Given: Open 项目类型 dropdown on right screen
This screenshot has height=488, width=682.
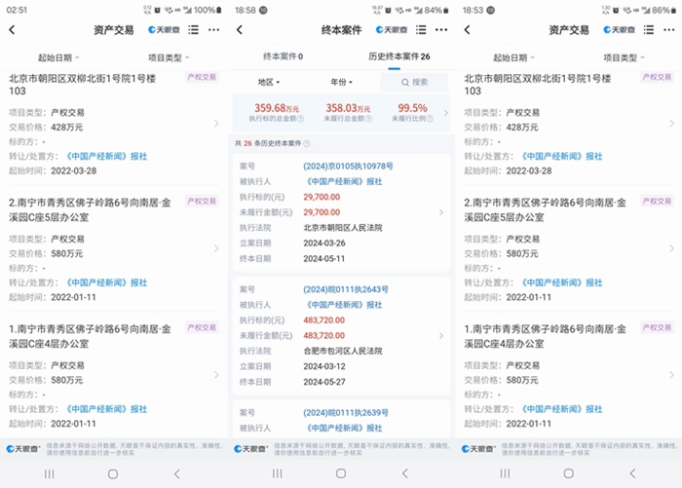Looking at the screenshot, I should 625,57.
